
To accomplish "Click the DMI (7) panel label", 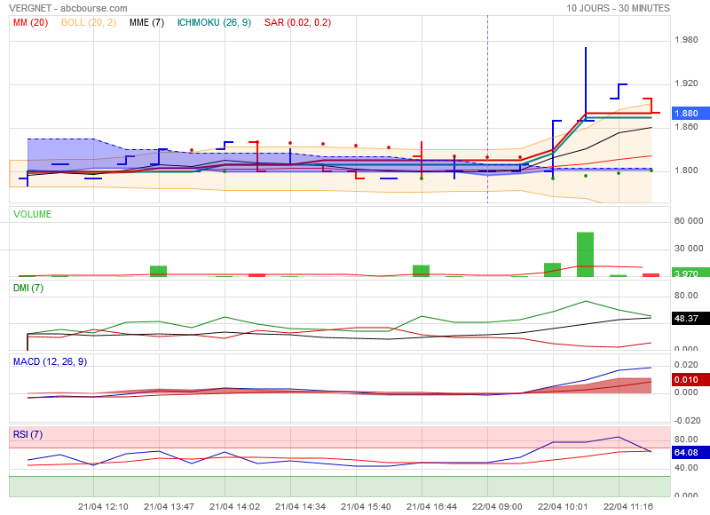I will click(x=28, y=288).
